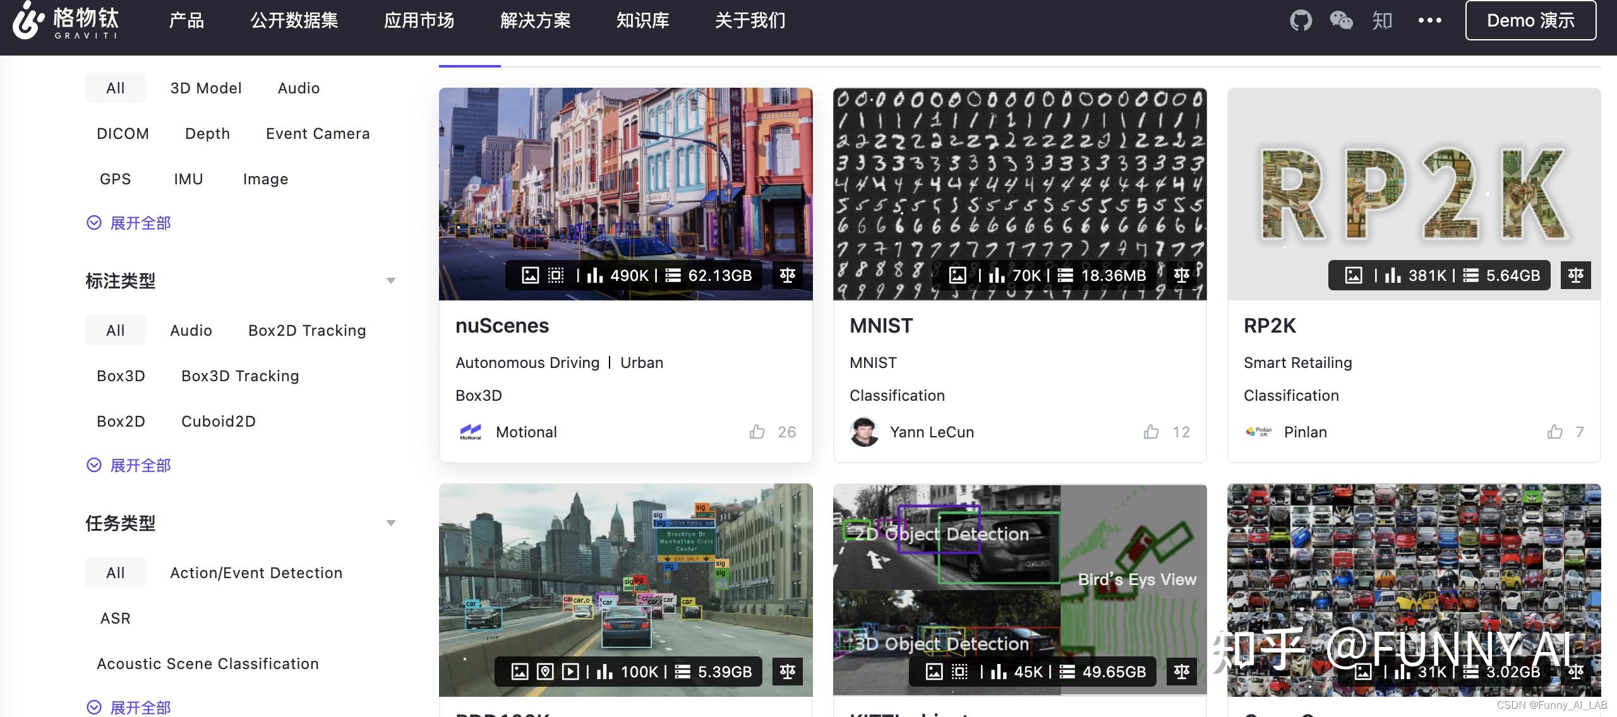The image size is (1617, 717).
Task: Click the license scale icon on nuScenes card
Action: (788, 275)
